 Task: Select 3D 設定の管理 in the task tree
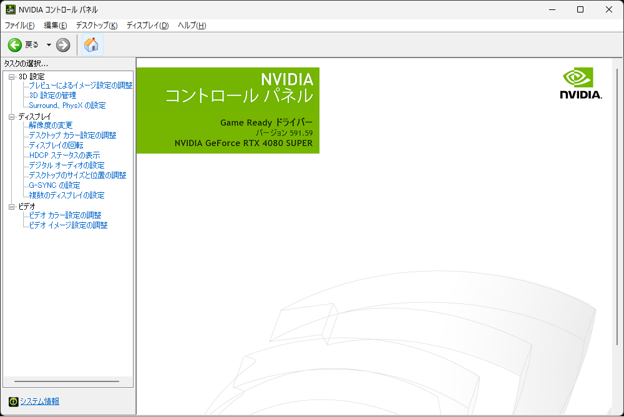tap(53, 96)
